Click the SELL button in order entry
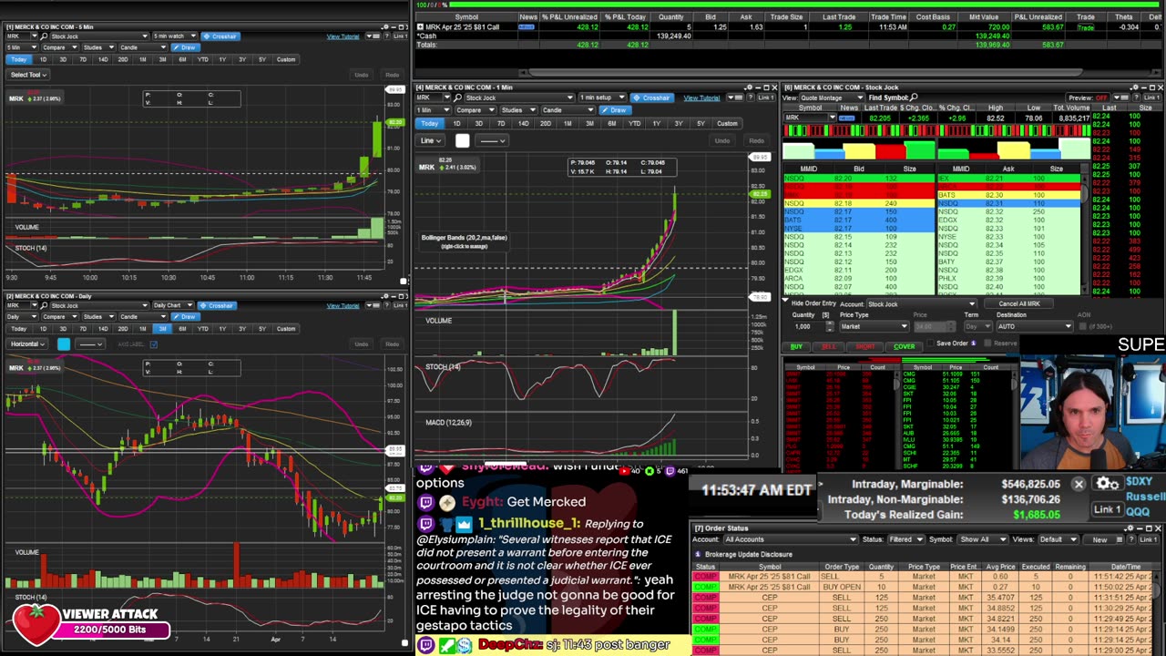The height and width of the screenshot is (656, 1166). (828, 346)
